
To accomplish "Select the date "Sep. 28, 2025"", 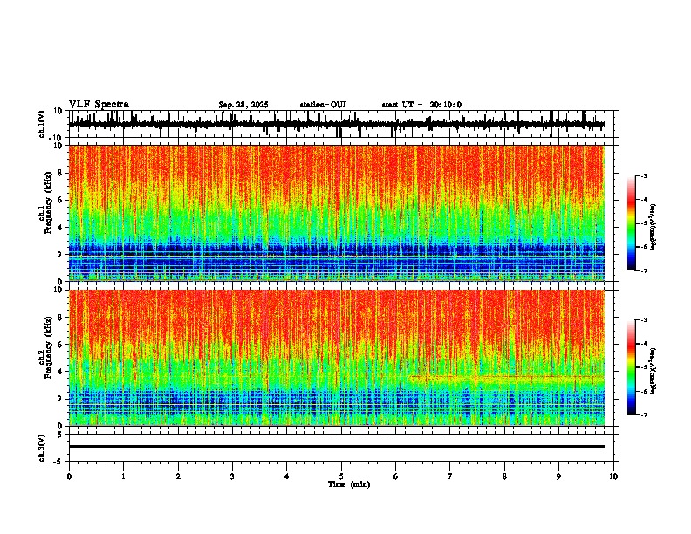I will pos(243,105).
